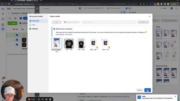180x101 pixels.
Task: Click the browser Update button
Action: tap(174, 4)
